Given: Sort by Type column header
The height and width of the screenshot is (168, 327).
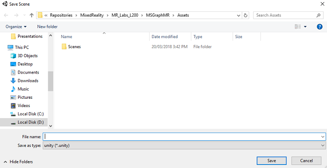Looking at the screenshot, I should pos(198,37).
